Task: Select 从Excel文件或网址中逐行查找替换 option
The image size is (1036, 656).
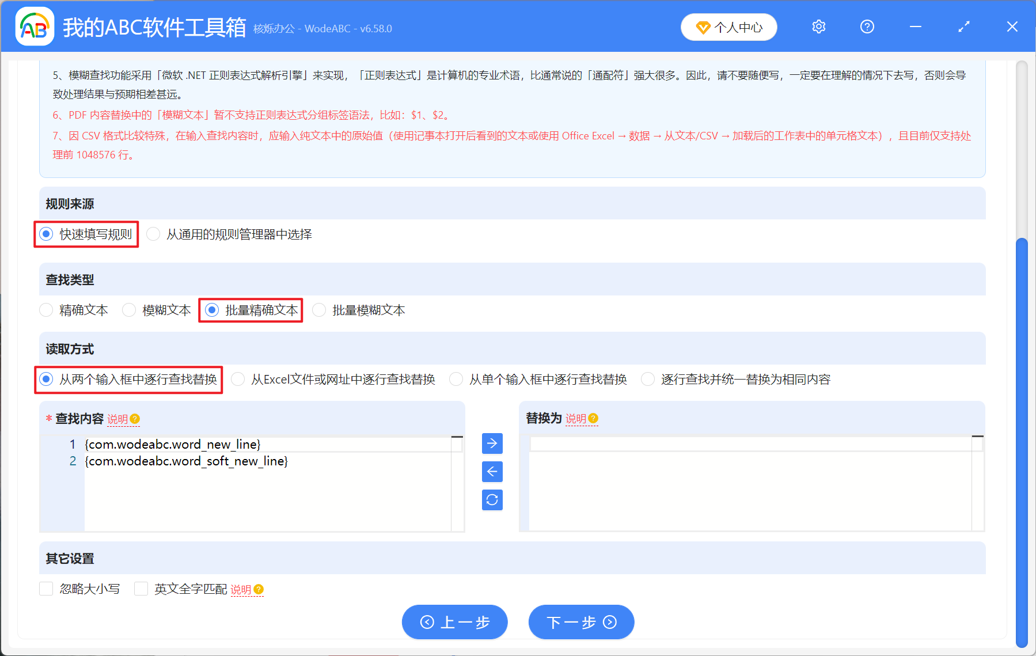Action: (x=238, y=380)
